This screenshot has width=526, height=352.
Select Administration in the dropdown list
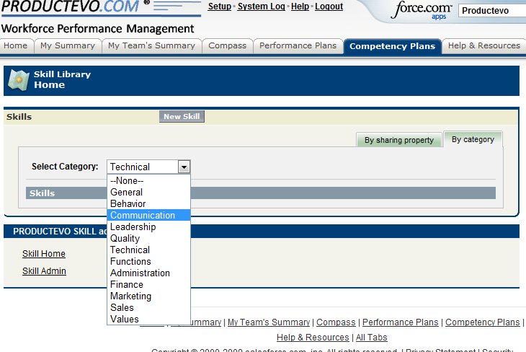[148, 273]
